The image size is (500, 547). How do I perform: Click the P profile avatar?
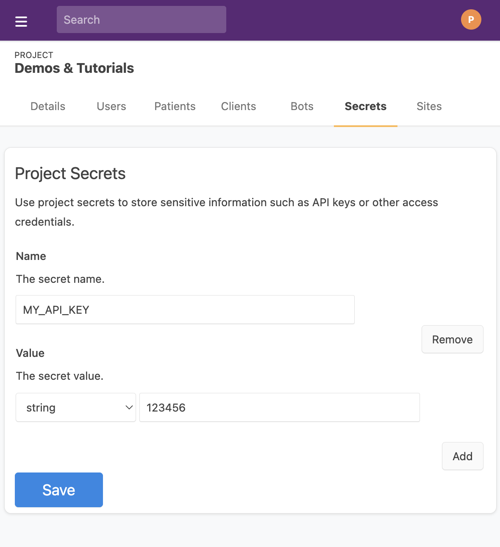471,19
